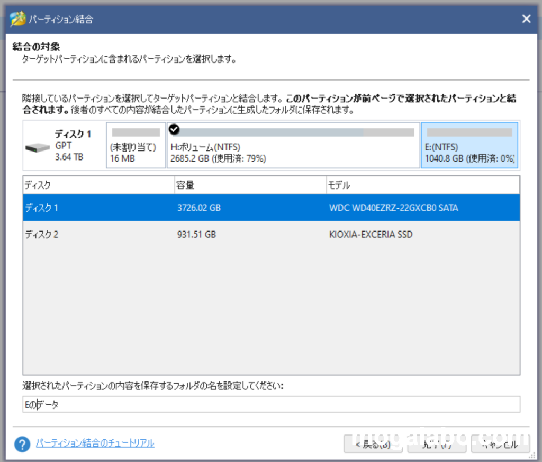Open the パーティション結合のチュートリアル link

coord(95,443)
